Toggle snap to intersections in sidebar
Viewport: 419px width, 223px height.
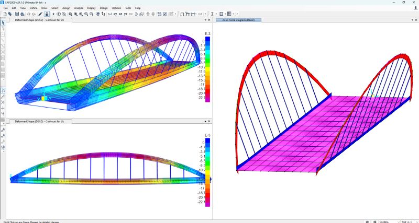click(x=3, y=102)
